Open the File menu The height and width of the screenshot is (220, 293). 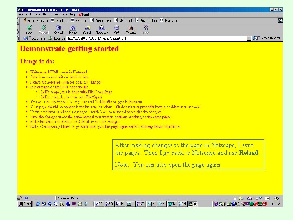click(x=21, y=15)
